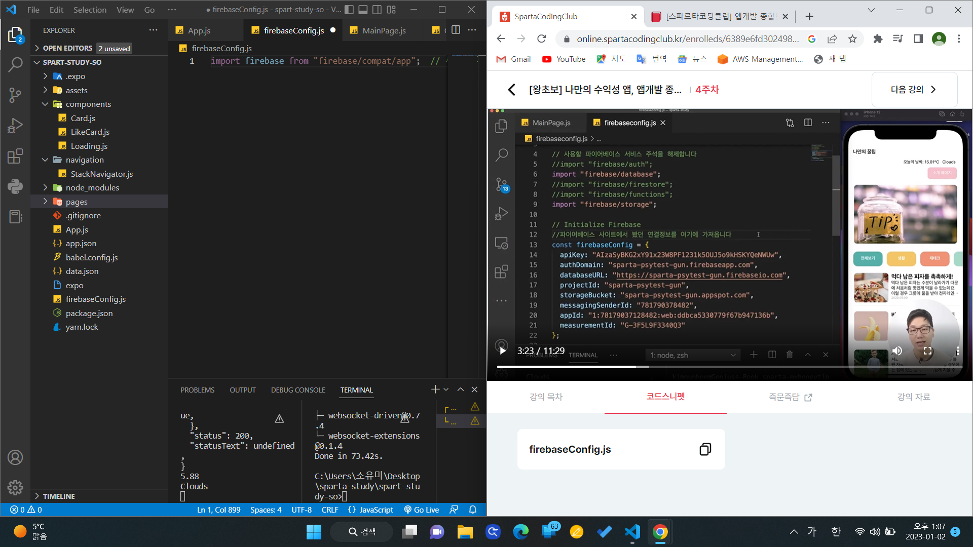Open the 강의 자료 tab

(x=913, y=397)
